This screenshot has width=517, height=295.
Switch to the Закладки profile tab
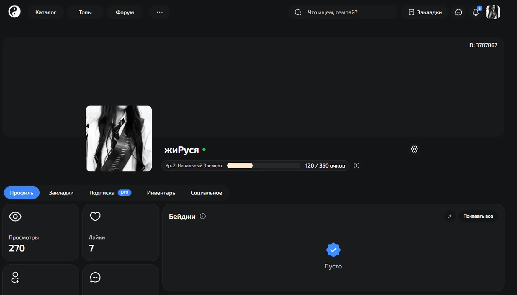(x=61, y=193)
